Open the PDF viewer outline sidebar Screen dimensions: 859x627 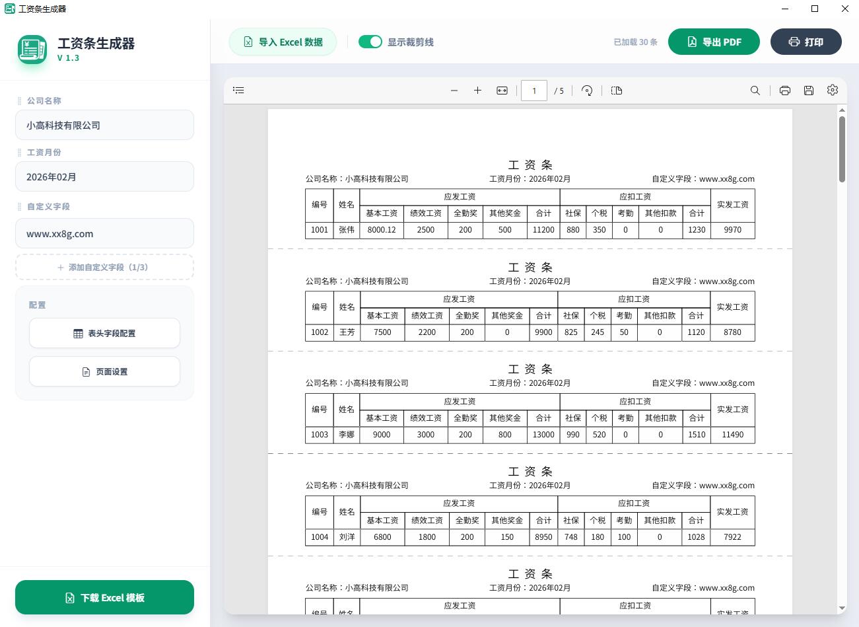click(239, 91)
